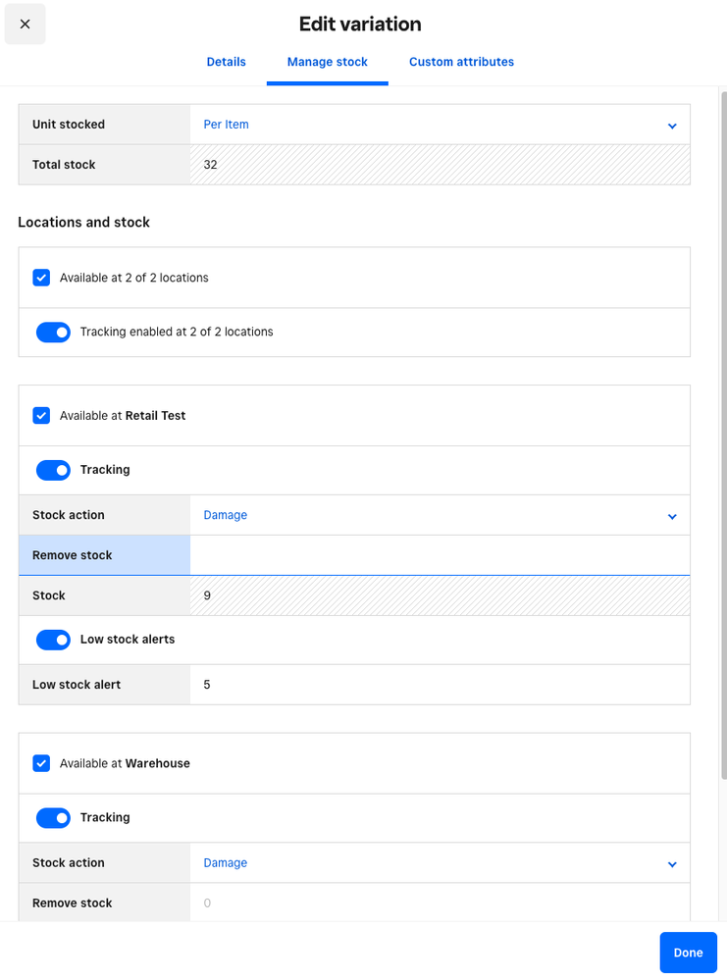The width and height of the screenshot is (727, 980).
Task: Disable Tracking for Retail Test
Action: coord(53,470)
